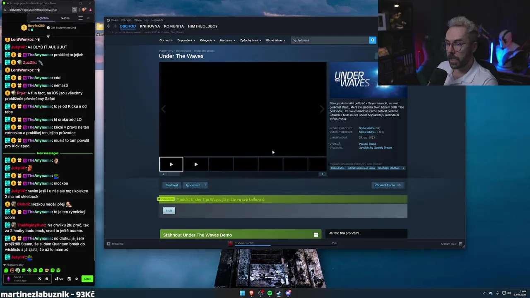Expand the Doporučení dropdown
530x298 pixels.
pos(186,40)
